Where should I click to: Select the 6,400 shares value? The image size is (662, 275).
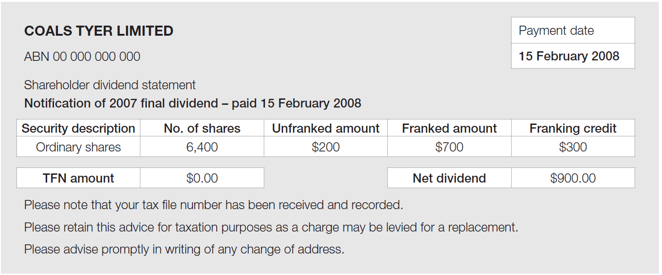coord(202,147)
